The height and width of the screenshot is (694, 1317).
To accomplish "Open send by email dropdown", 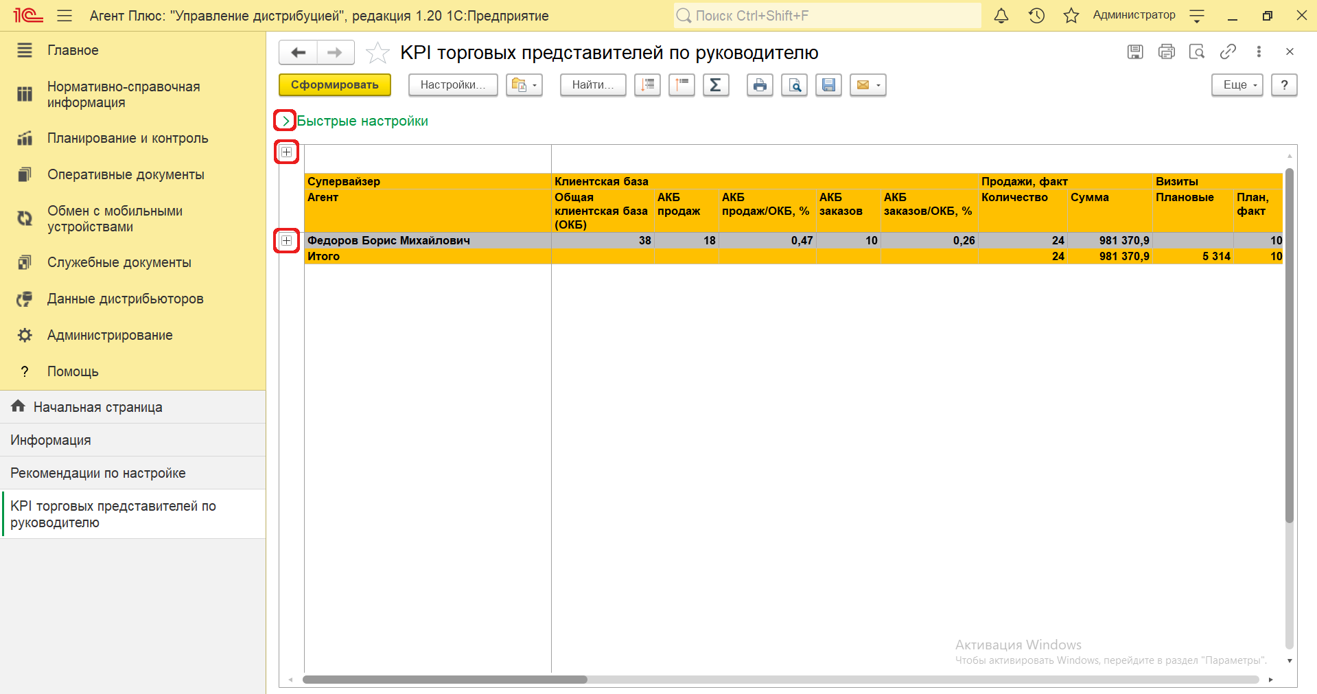I will [868, 85].
